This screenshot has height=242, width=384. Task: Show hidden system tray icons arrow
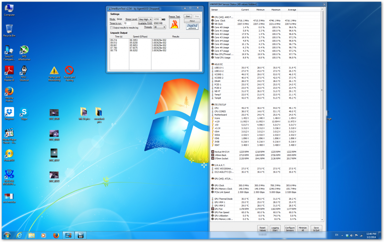click(x=342, y=236)
